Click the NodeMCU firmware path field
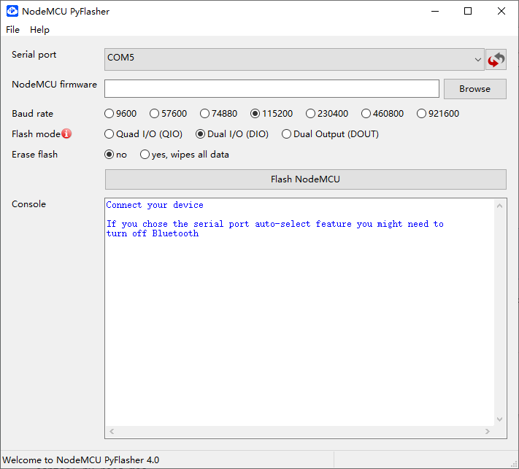The height and width of the screenshot is (469, 519). 272,89
